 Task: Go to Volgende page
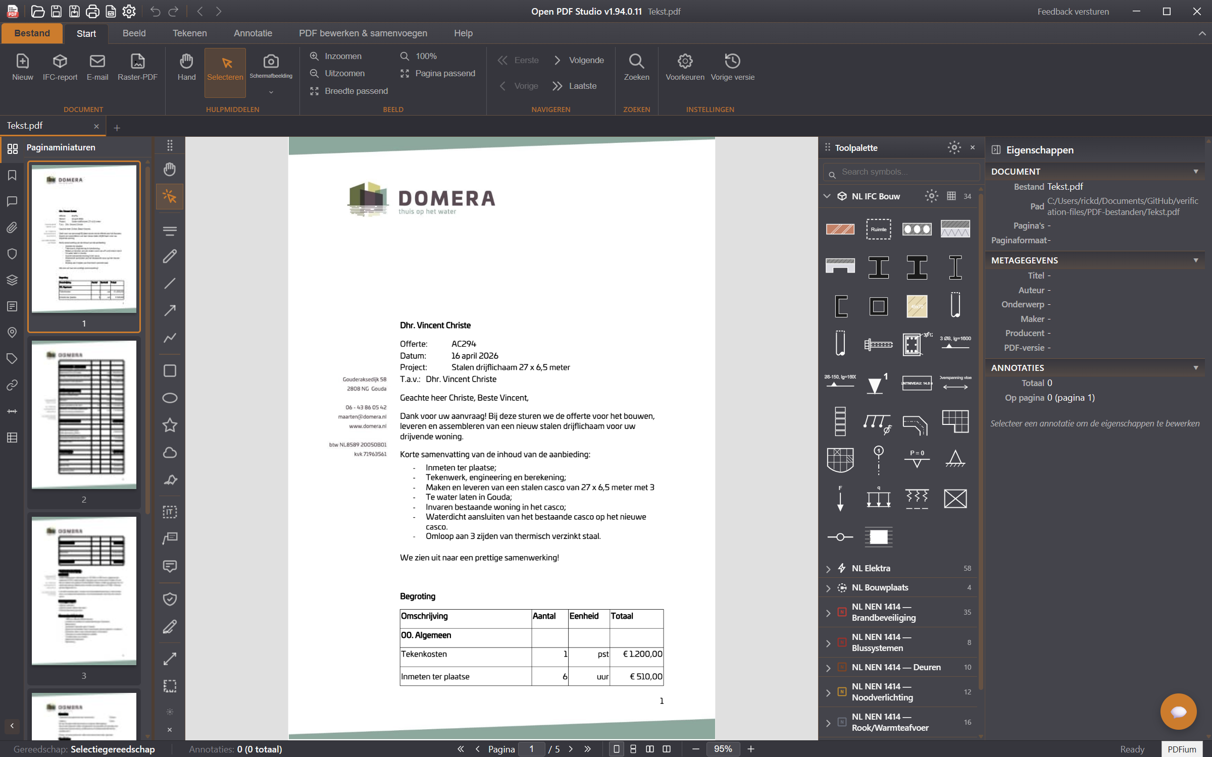579,60
